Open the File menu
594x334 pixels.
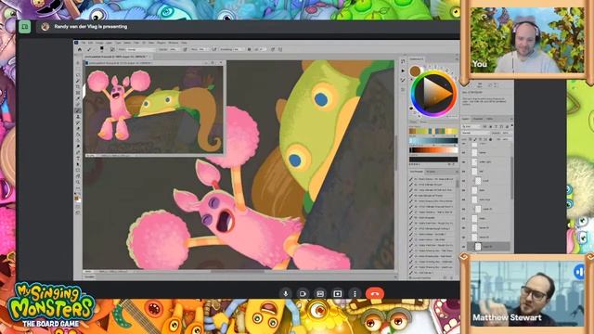pos(84,43)
